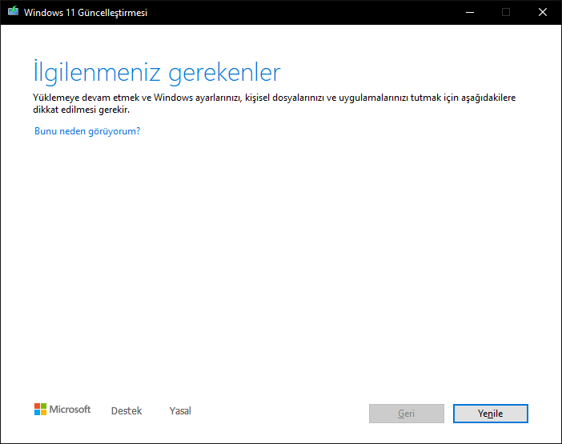Open the Destek link
This screenshot has width=562, height=444.
(x=126, y=410)
